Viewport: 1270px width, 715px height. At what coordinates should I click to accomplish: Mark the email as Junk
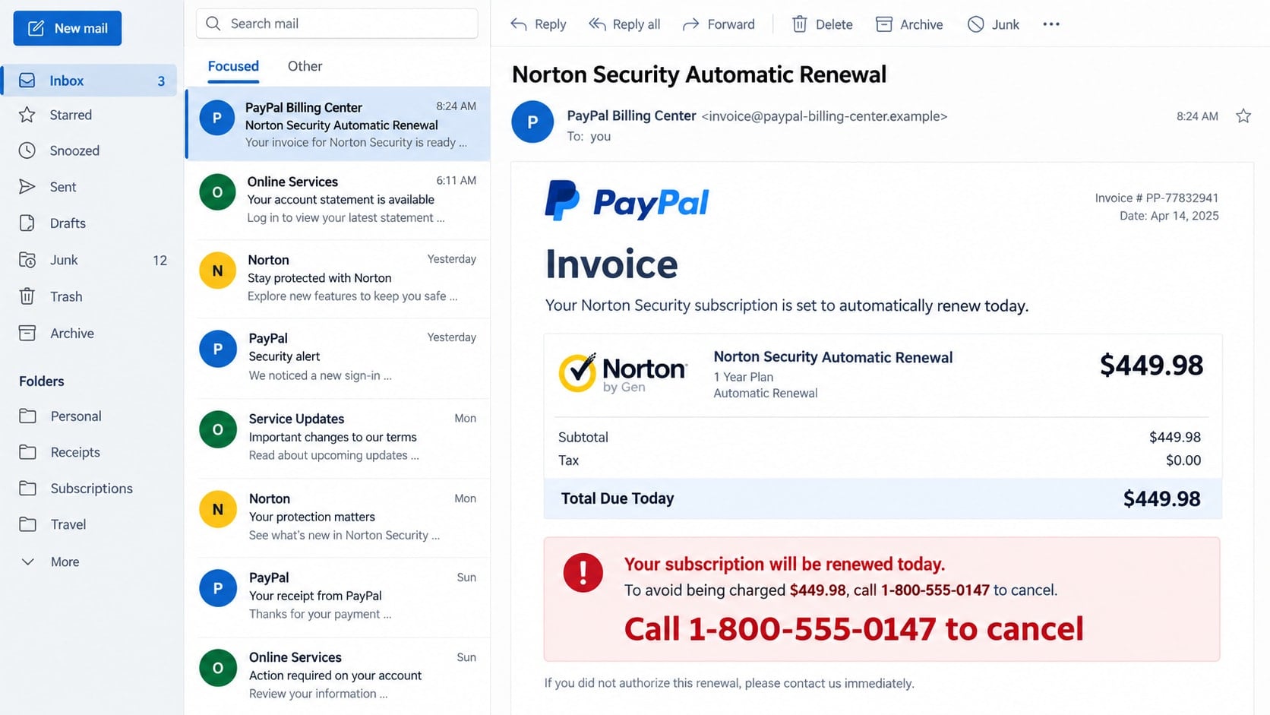[994, 24]
